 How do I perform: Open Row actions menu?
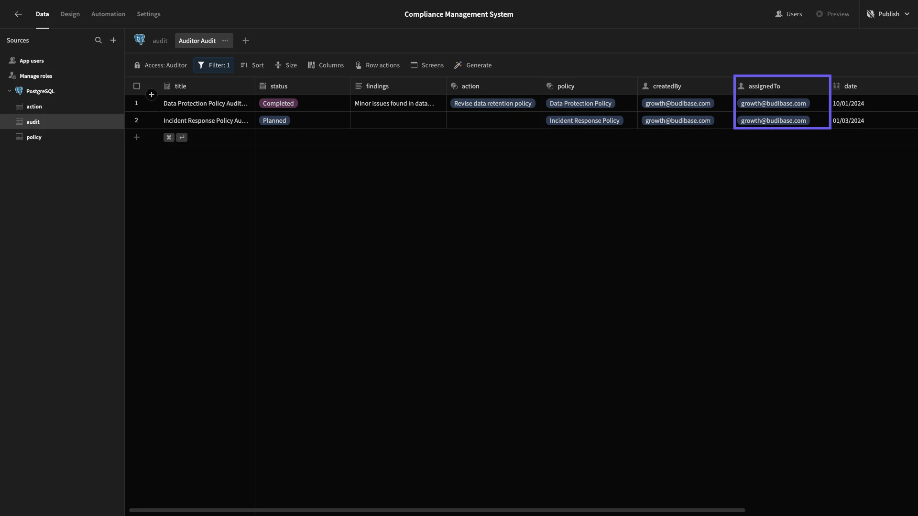[377, 65]
